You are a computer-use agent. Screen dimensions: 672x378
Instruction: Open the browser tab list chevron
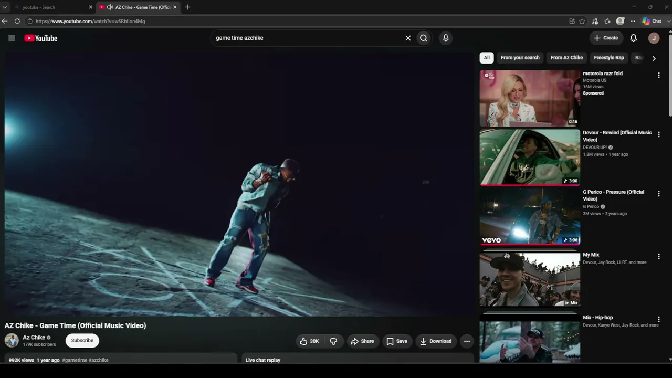(x=5, y=7)
